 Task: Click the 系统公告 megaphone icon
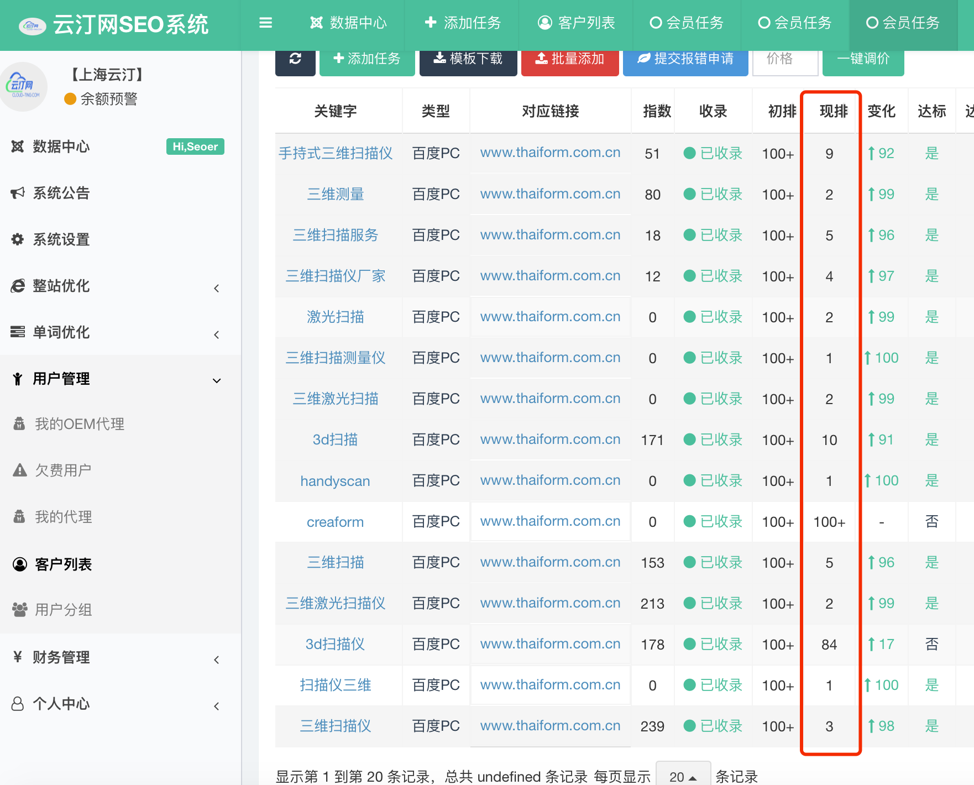point(18,193)
